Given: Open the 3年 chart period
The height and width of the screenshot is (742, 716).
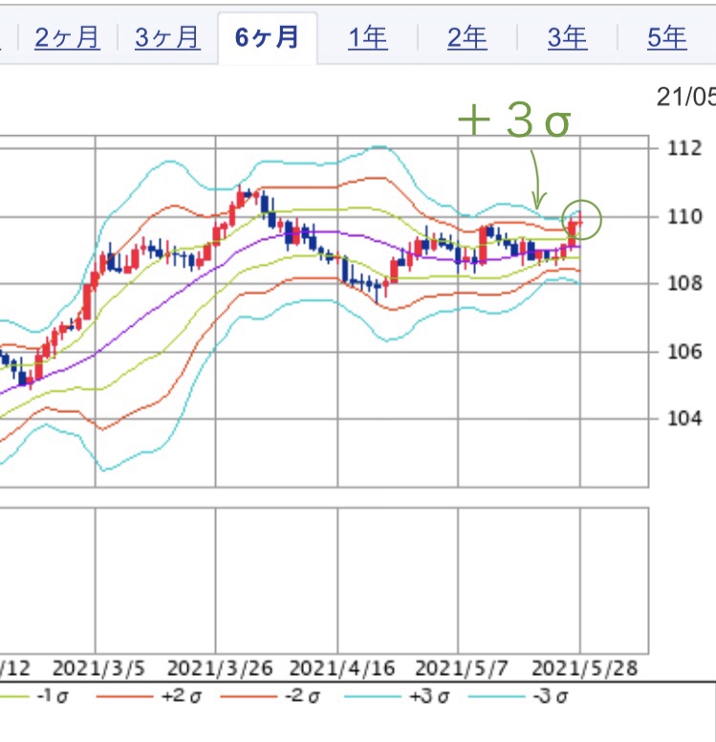Looking at the screenshot, I should coord(568,38).
